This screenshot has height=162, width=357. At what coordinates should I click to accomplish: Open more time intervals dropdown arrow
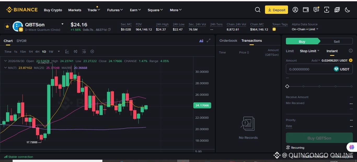pyautogui.click(x=59, y=51)
